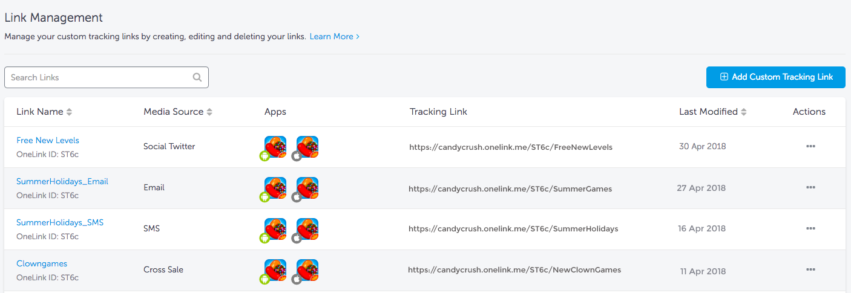Open actions menu for SummerHolidays_Email link
851x293 pixels.
[x=810, y=187]
